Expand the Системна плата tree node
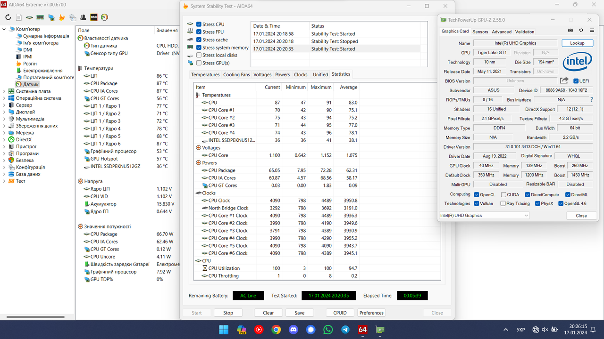604x339 pixels. (x=4, y=91)
